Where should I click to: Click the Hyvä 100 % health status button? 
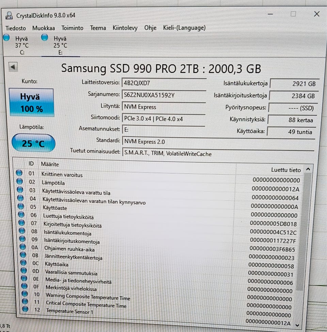(x=31, y=102)
